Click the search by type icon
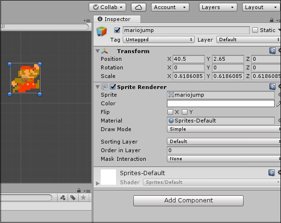The height and width of the screenshot is (223, 281). [x=62, y=198]
